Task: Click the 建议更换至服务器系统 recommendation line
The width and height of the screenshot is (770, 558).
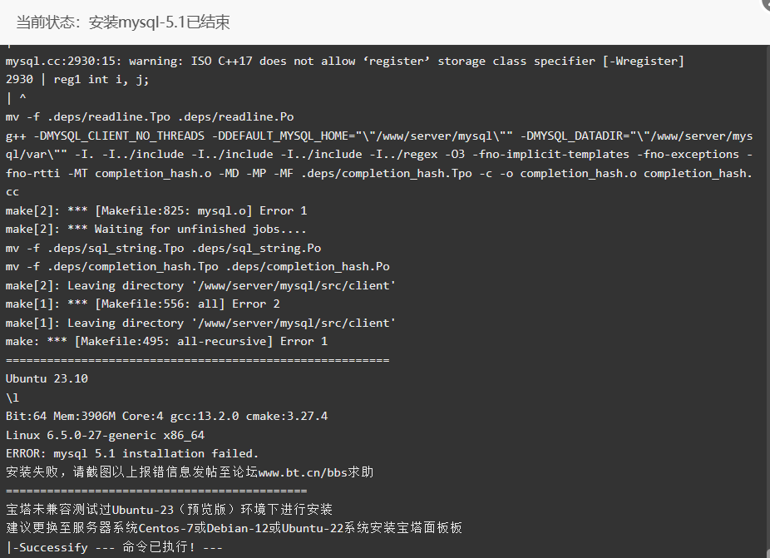Action: pyautogui.click(x=234, y=528)
